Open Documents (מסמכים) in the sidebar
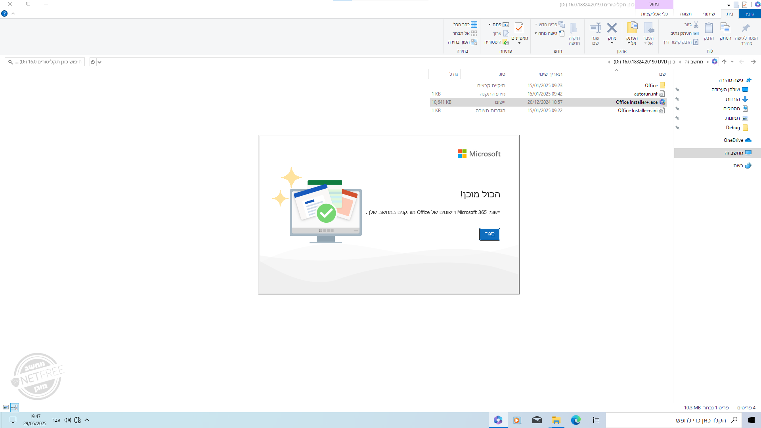The width and height of the screenshot is (761, 428). (x=735, y=109)
